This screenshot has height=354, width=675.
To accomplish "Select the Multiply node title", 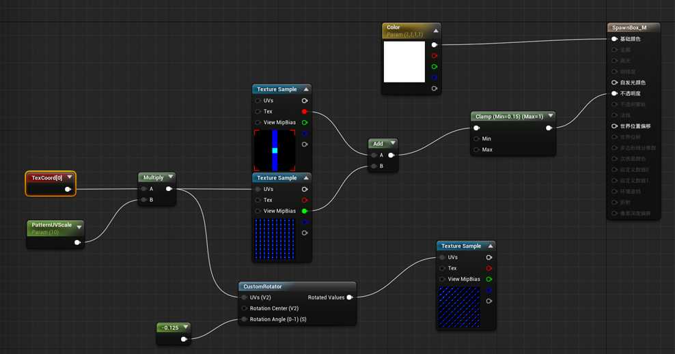I will point(153,177).
